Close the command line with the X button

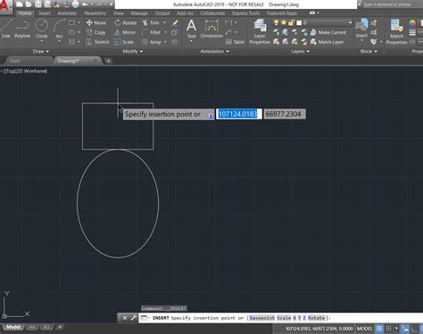(125, 318)
